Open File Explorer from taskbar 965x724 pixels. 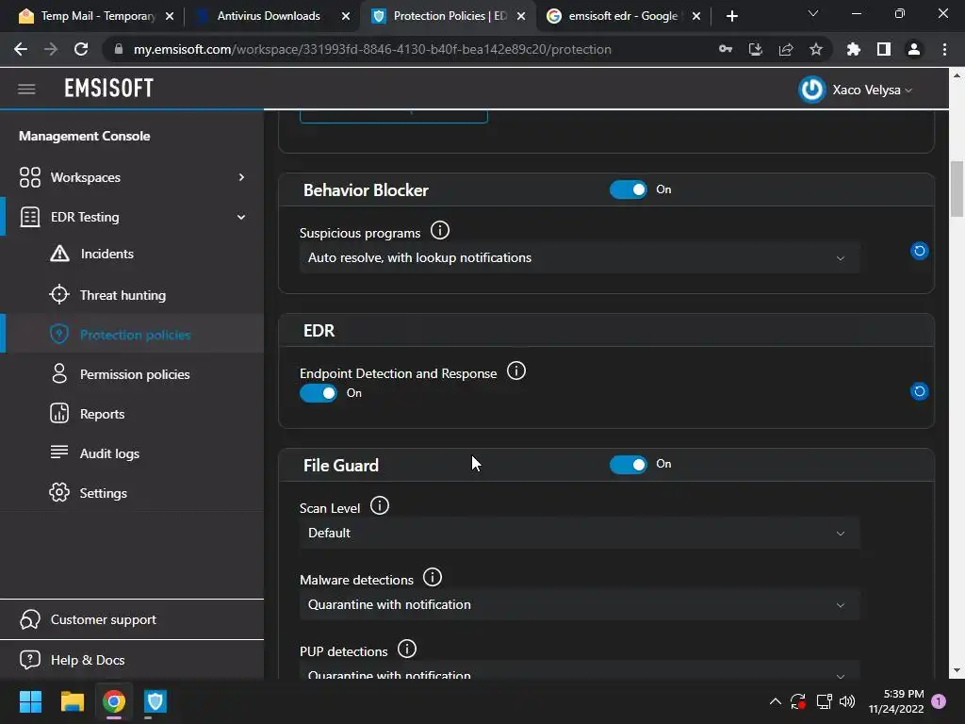click(72, 701)
